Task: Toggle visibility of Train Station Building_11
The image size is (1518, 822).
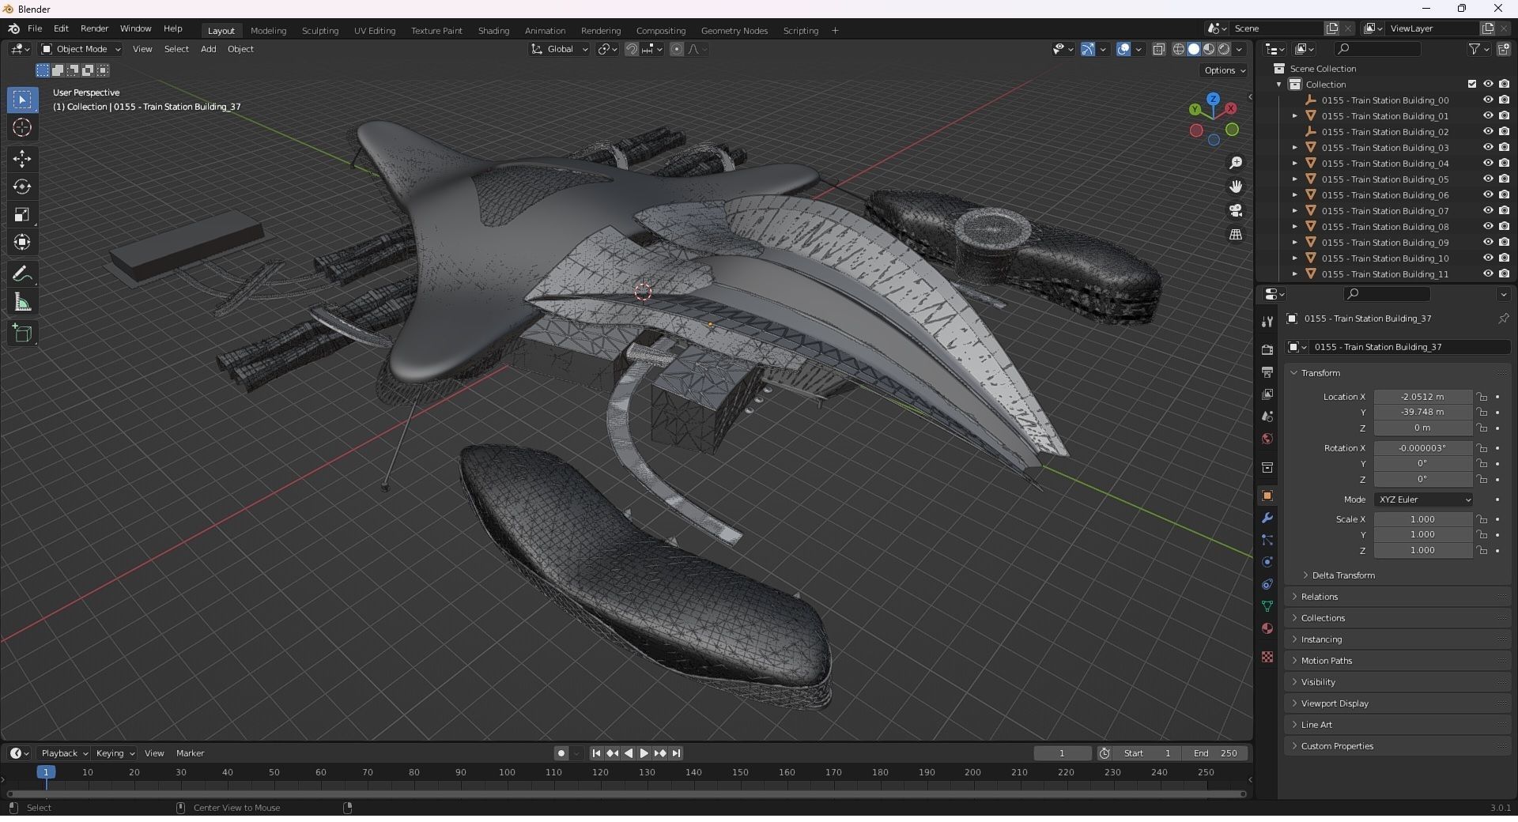Action: (1488, 274)
